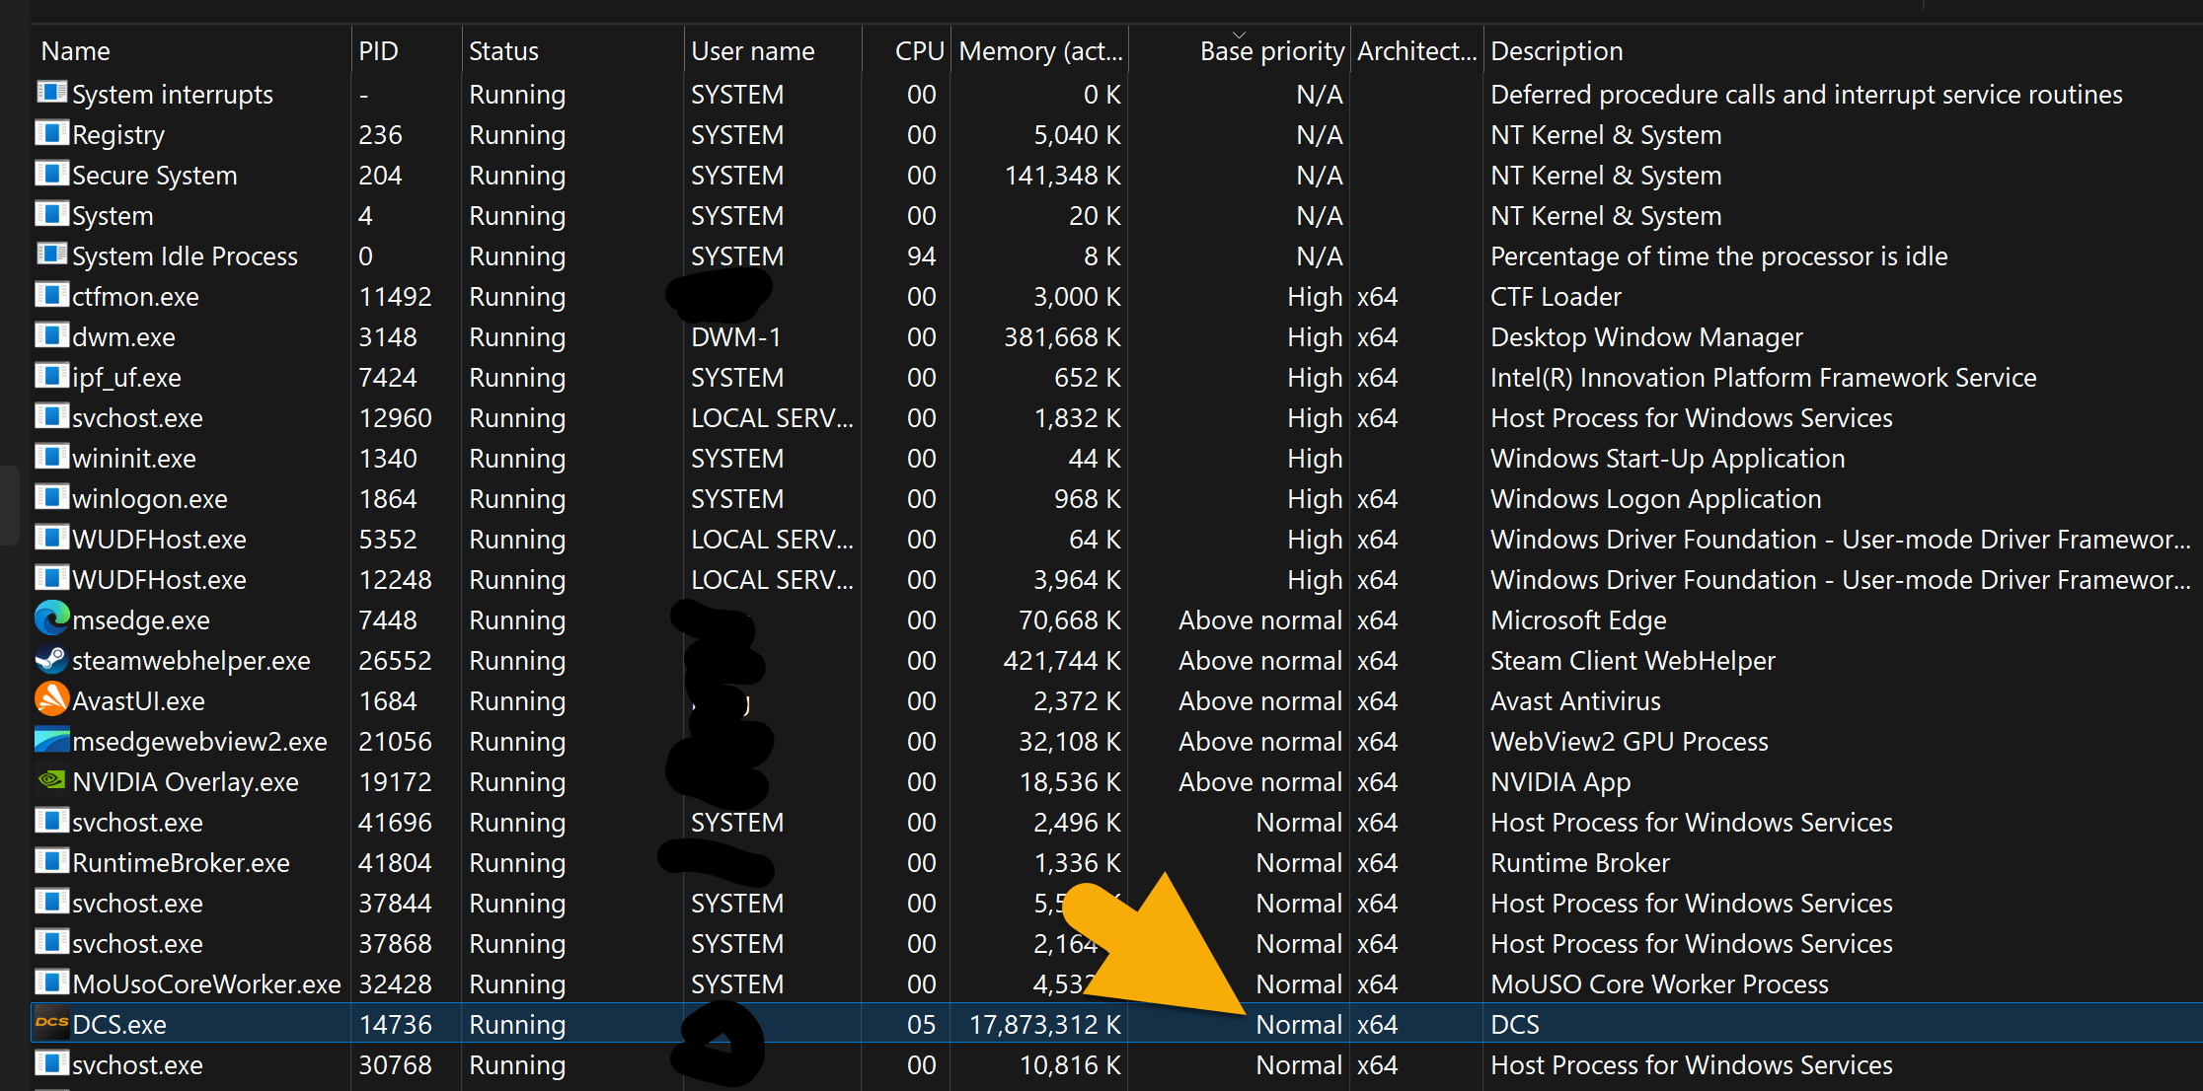The height and width of the screenshot is (1091, 2203).
Task: Select the dwm.exe process name
Action: coord(123,337)
